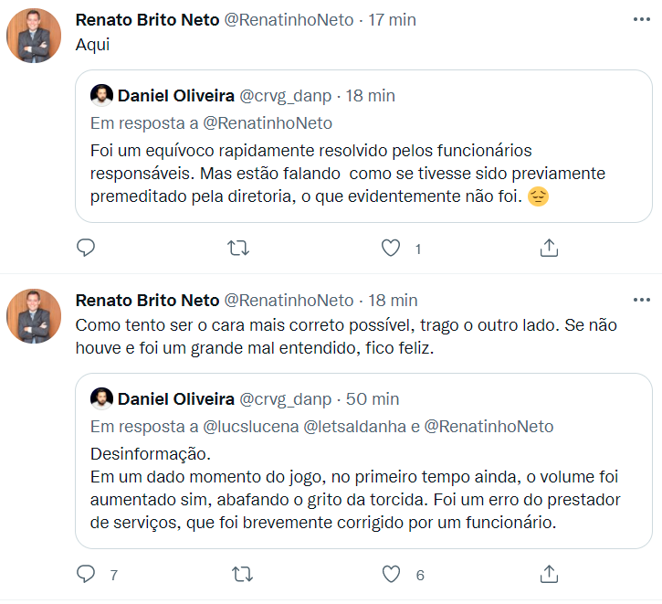Click @crvg_danp handle in the first quoted tweet

(285, 96)
